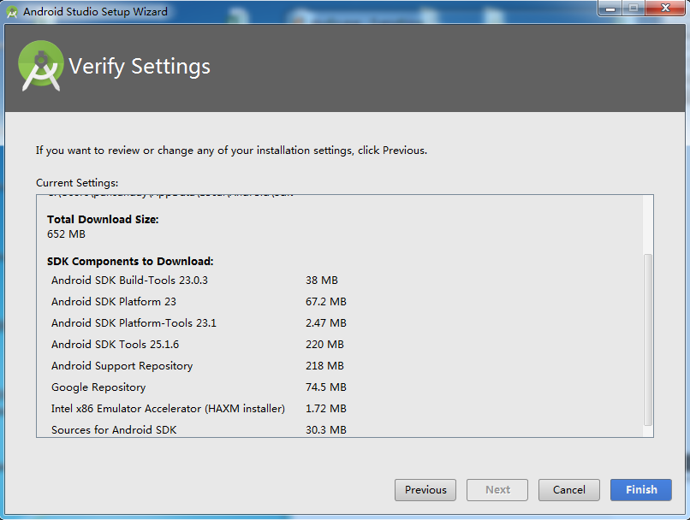This screenshot has height=520, width=690.
Task: Close the Setup Wizard window
Action: [665, 9]
